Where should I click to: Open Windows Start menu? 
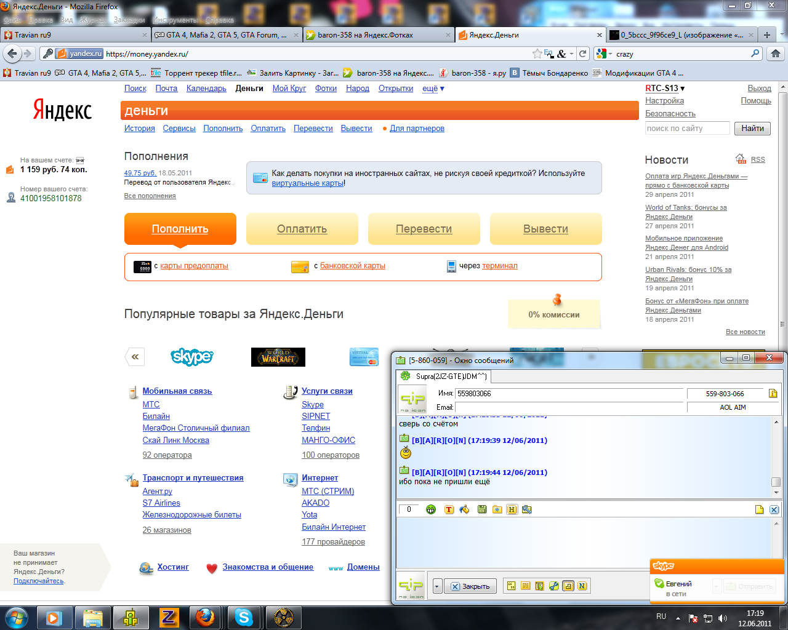pyautogui.click(x=15, y=617)
